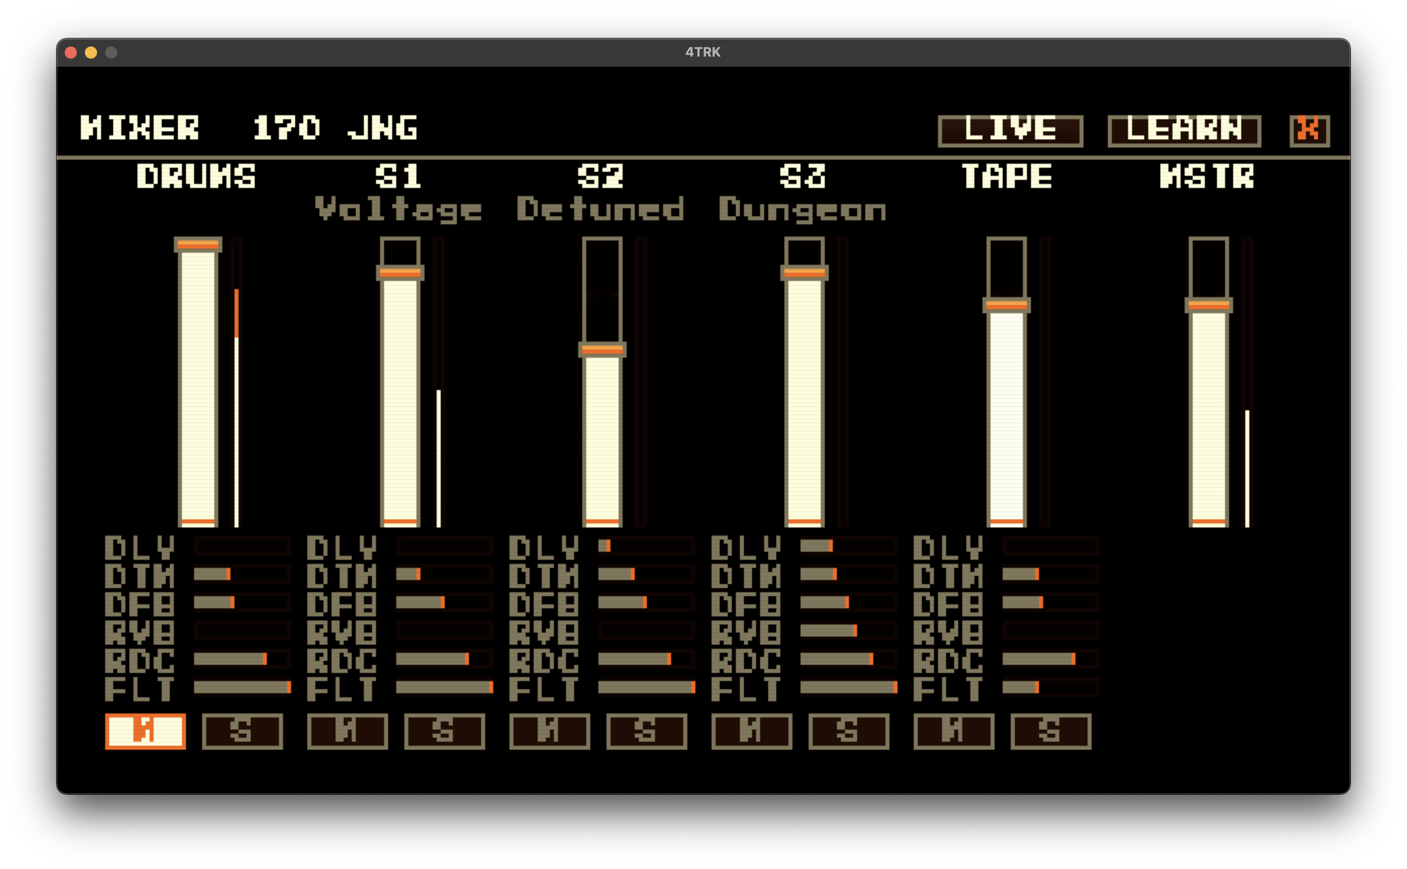Click the TAPE volume fader handle
Screen dimensions: 1407x869
[x=1006, y=305]
